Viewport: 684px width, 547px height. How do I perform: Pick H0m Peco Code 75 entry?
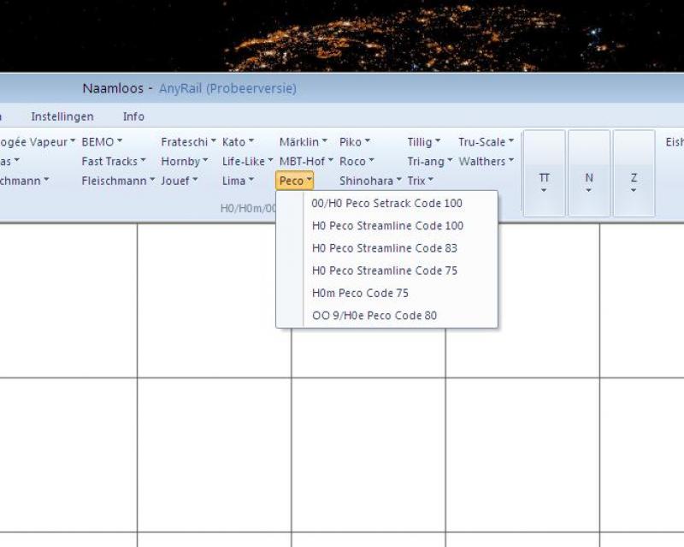click(387, 293)
